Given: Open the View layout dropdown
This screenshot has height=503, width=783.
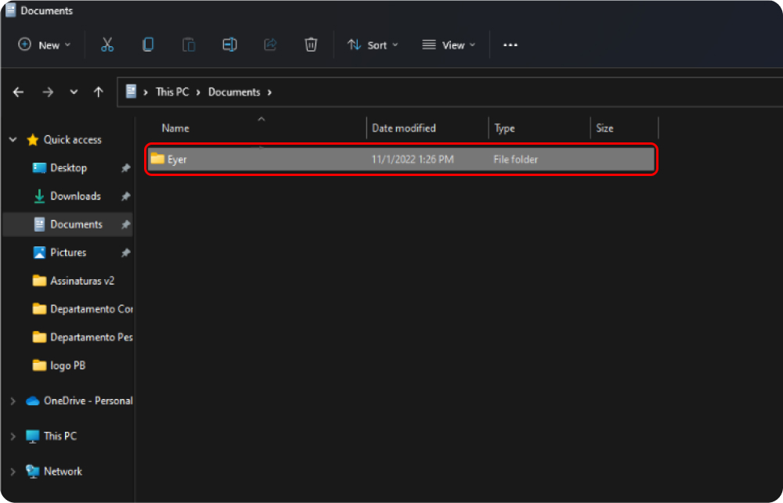Looking at the screenshot, I should [x=449, y=45].
